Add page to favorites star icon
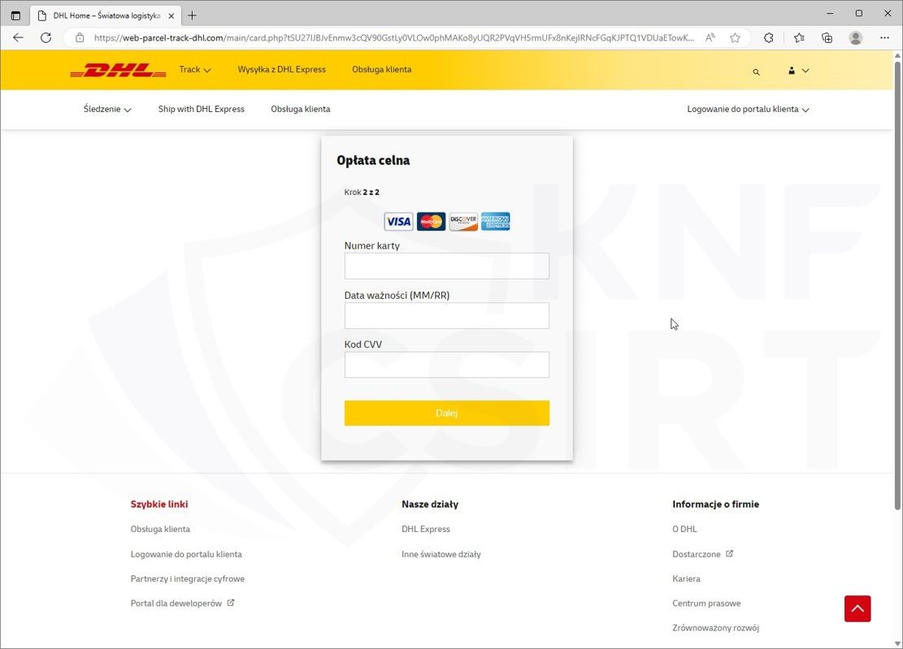The image size is (903, 649). 735,37
